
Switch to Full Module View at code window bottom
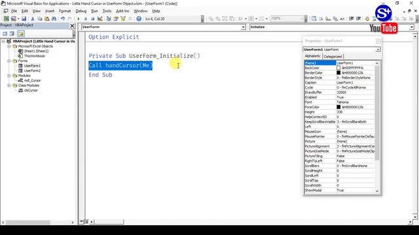(86, 222)
